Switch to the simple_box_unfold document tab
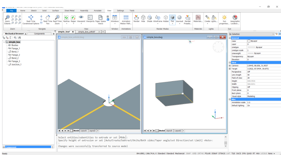 pyautogui.click(x=86, y=32)
